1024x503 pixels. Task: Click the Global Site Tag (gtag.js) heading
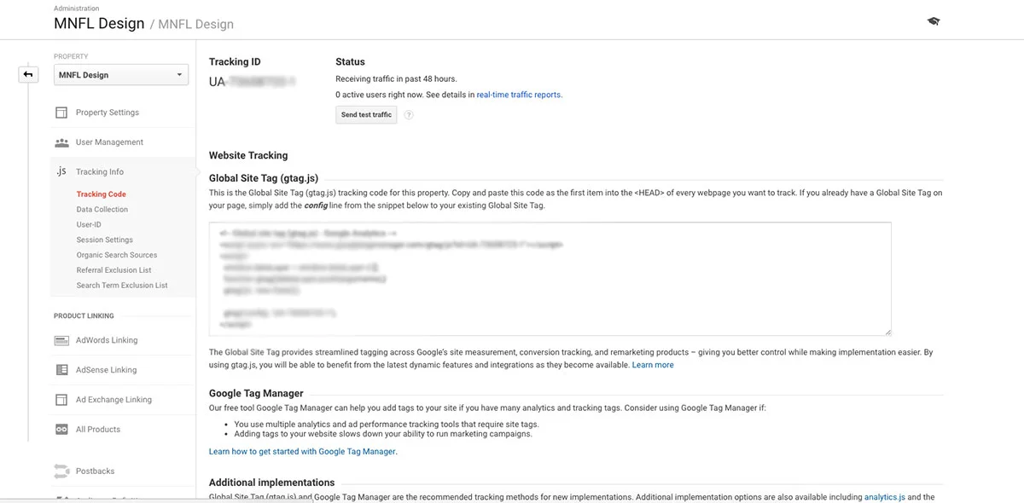[264, 178]
